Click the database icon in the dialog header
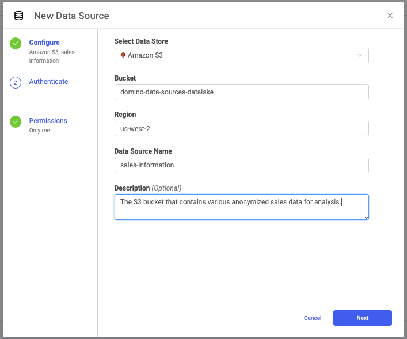 (x=19, y=16)
